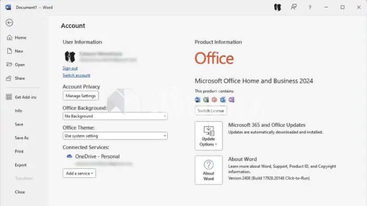This screenshot has width=367, height=206.
Task: Open the Add a service dropdown
Action: [x=79, y=173]
